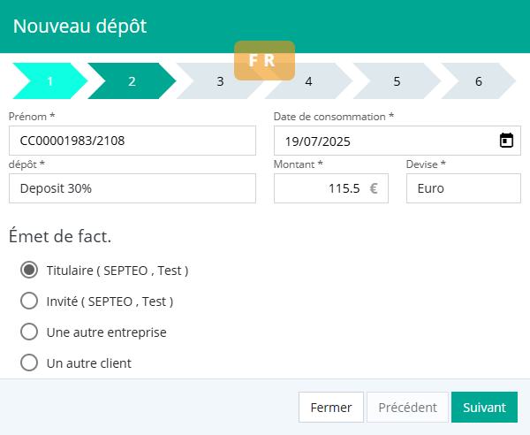The image size is (530, 435).
Task: Focus the Date de consommation field
Action: 384,141
